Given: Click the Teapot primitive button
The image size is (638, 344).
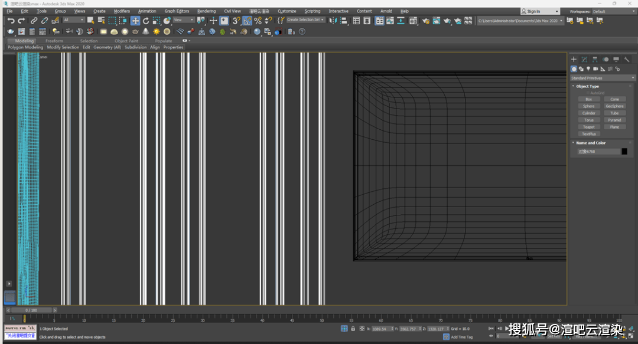Looking at the screenshot, I should [x=589, y=127].
